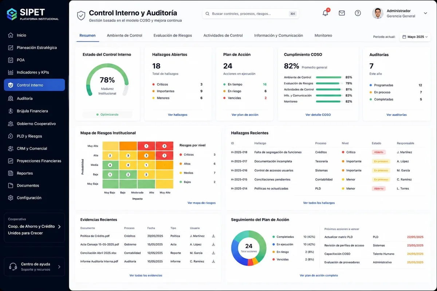Click the Centro de ayuda headset icon
Viewport: 437px width, 291px height.
[13, 266]
